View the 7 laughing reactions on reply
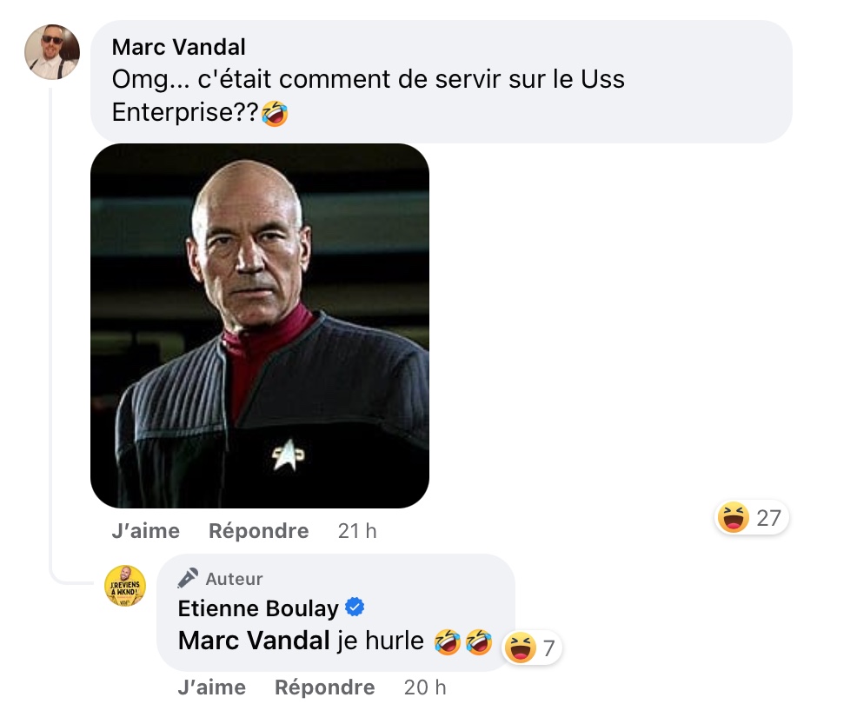This screenshot has height=704, width=857. pos(531,648)
